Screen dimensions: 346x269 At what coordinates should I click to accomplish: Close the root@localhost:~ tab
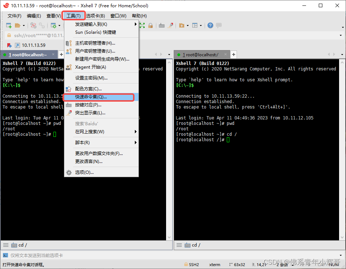click(x=53, y=54)
